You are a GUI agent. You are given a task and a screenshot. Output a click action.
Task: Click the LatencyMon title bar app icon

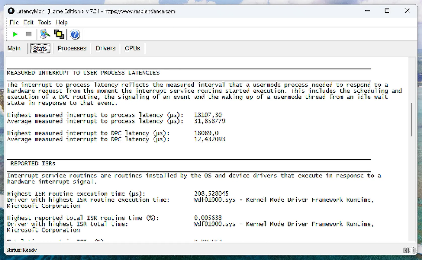pos(11,11)
